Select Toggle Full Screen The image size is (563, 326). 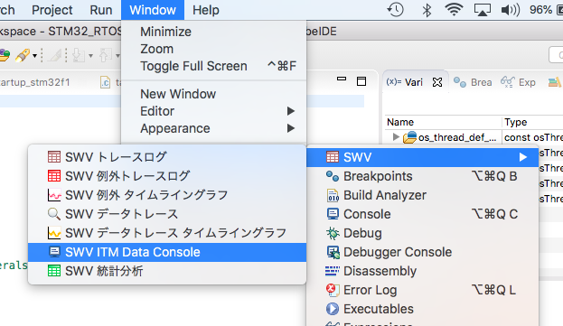[213, 66]
